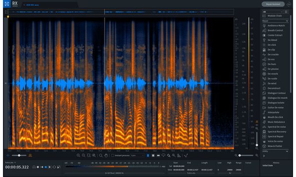
Task: Open the Ambience Match module
Action: (274, 26)
